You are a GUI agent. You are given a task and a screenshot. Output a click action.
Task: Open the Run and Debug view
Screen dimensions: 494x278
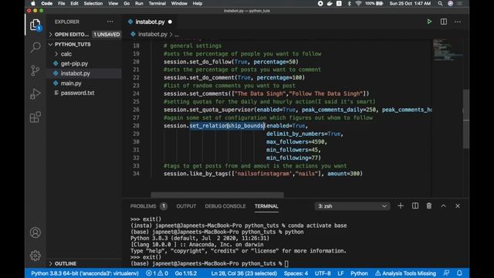(x=36, y=93)
